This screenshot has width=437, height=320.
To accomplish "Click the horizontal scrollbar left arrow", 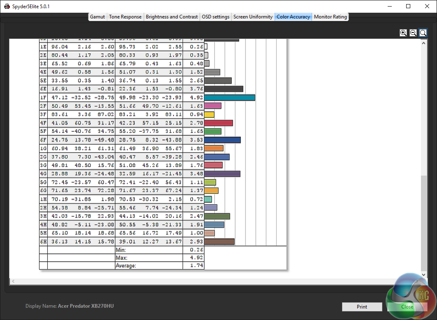I will click(13, 281).
